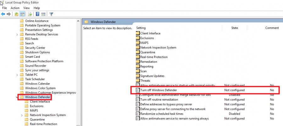283x126 pixels.
Task: Click the Setting column header
Action: [141, 28]
